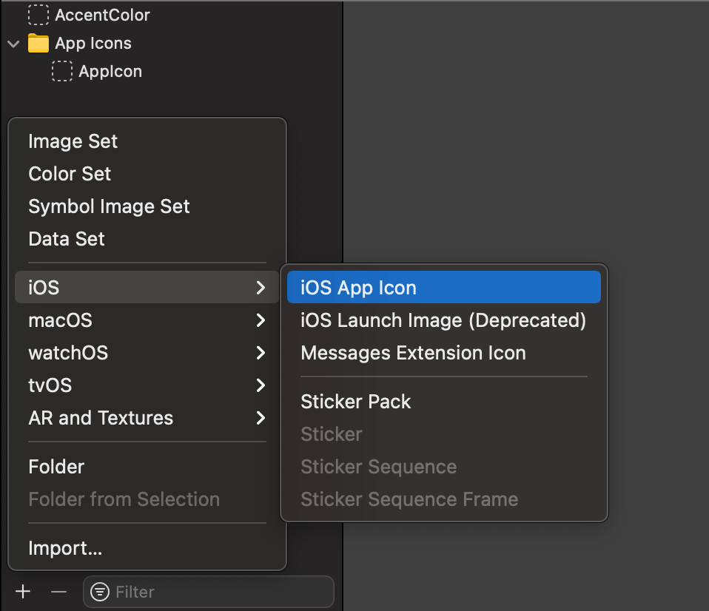Image resolution: width=709 pixels, height=611 pixels.
Task: Open the watchOS menu entry
Action: tap(147, 353)
